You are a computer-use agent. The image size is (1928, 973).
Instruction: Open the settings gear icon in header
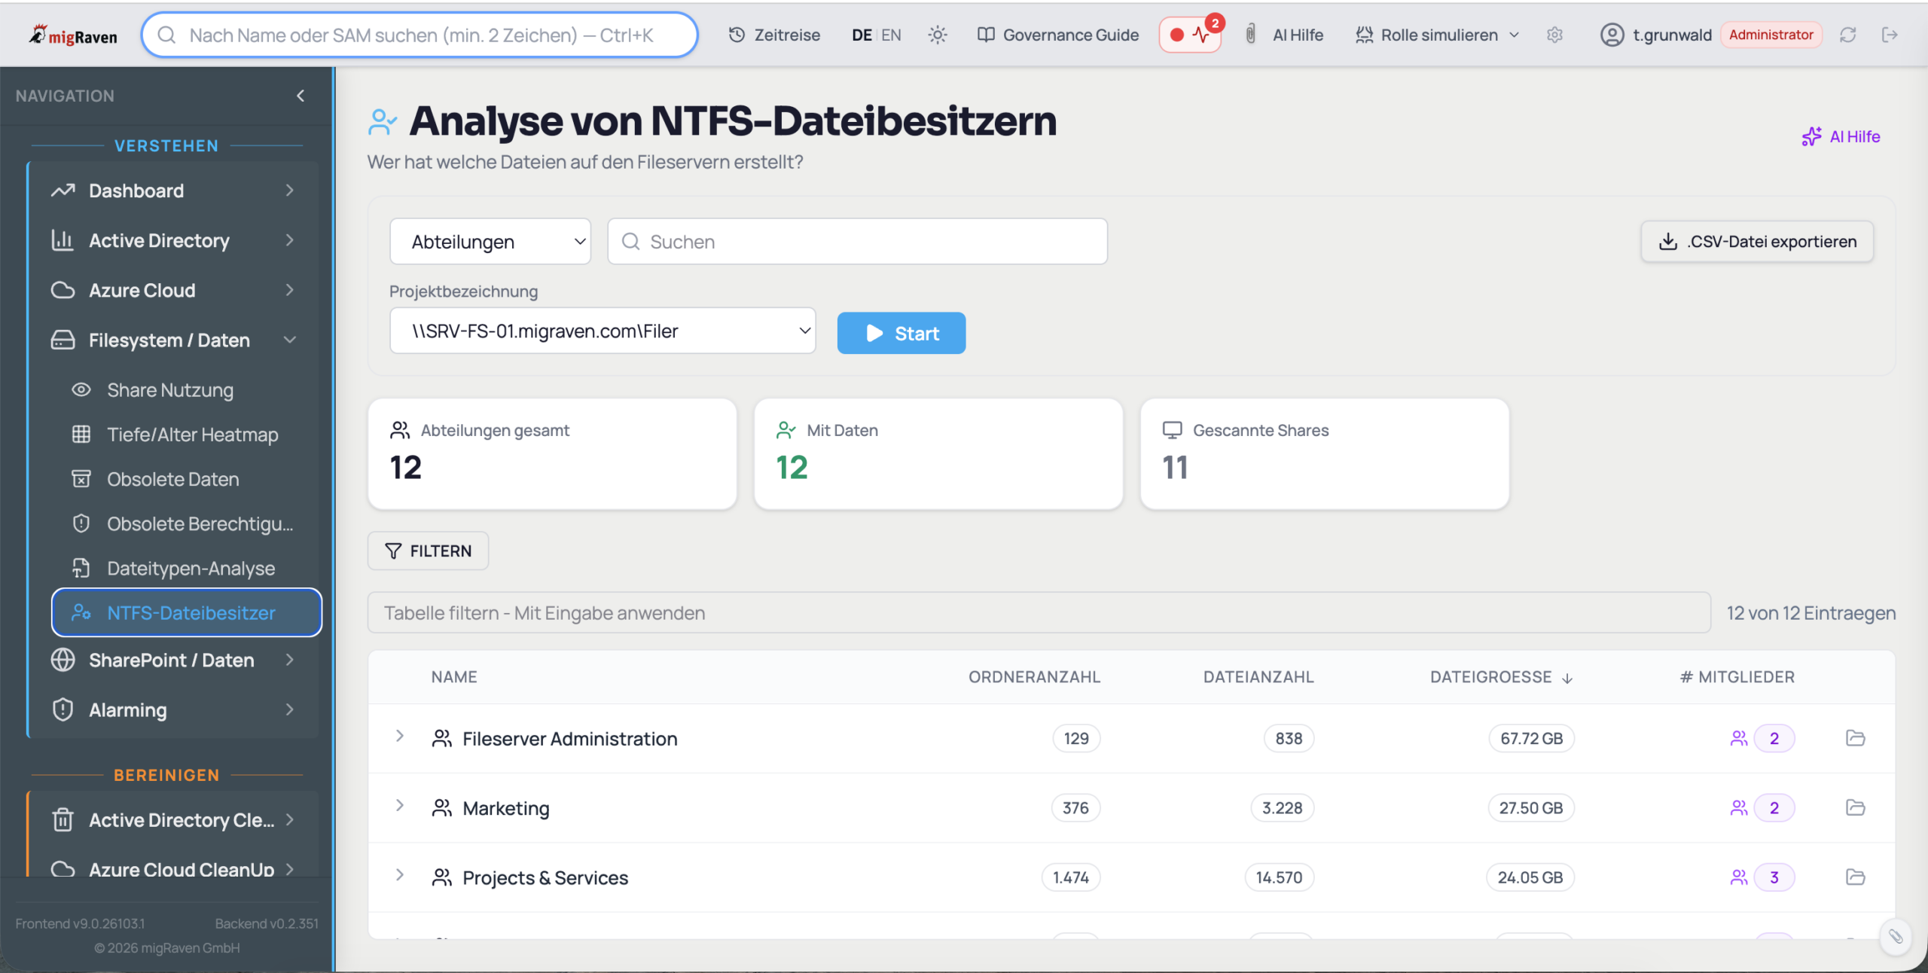1554,35
